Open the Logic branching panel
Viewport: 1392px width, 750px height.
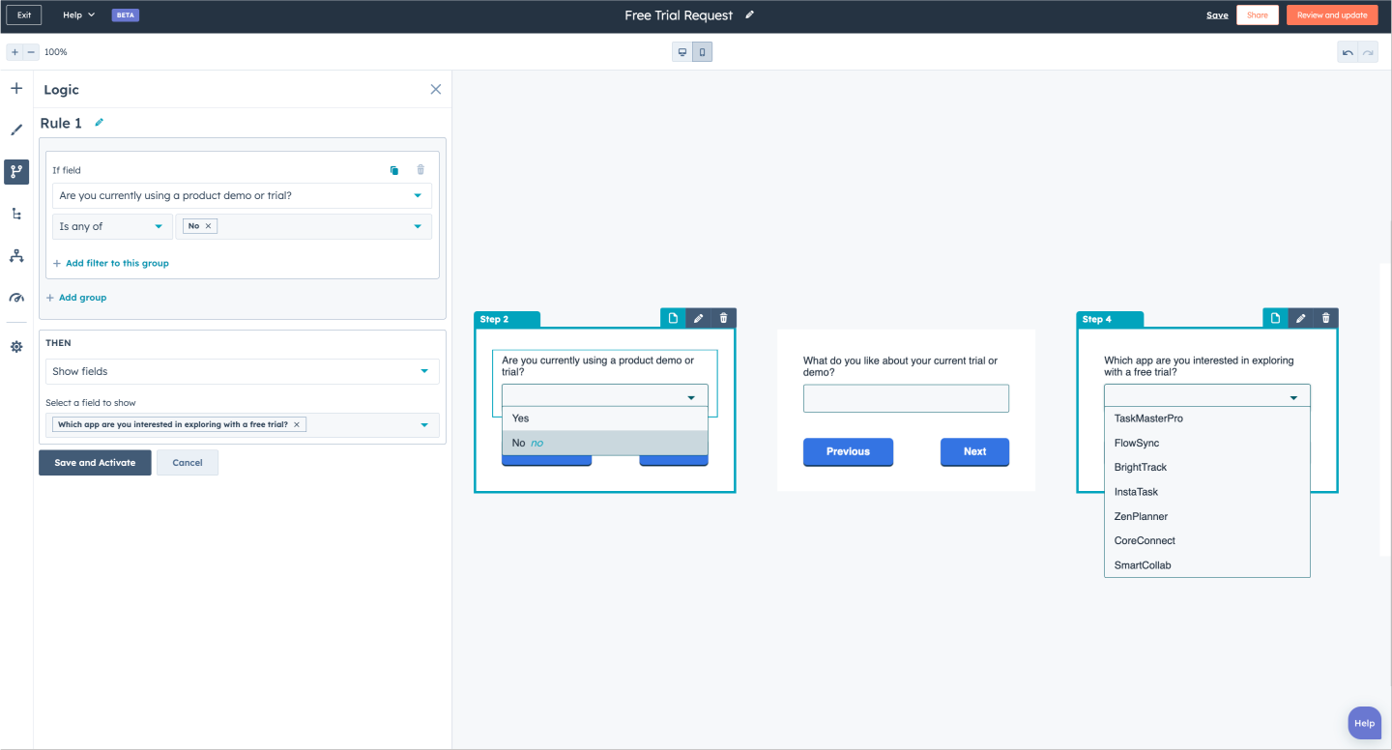(x=15, y=172)
